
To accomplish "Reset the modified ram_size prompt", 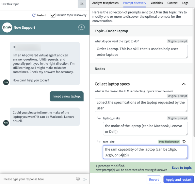I will [184, 142].
